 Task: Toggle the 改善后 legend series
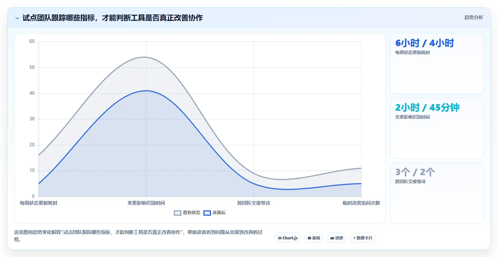[215, 213]
